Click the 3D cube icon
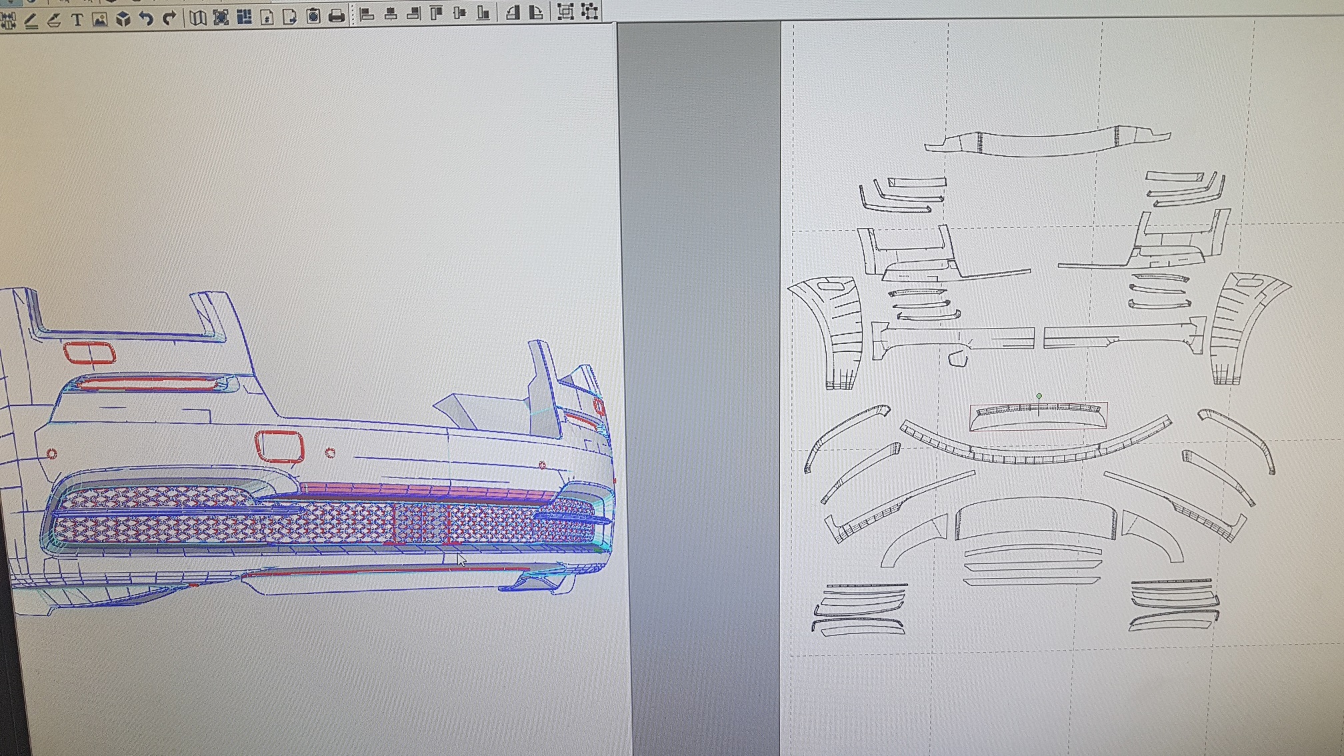The width and height of the screenshot is (1344, 756). click(x=123, y=19)
